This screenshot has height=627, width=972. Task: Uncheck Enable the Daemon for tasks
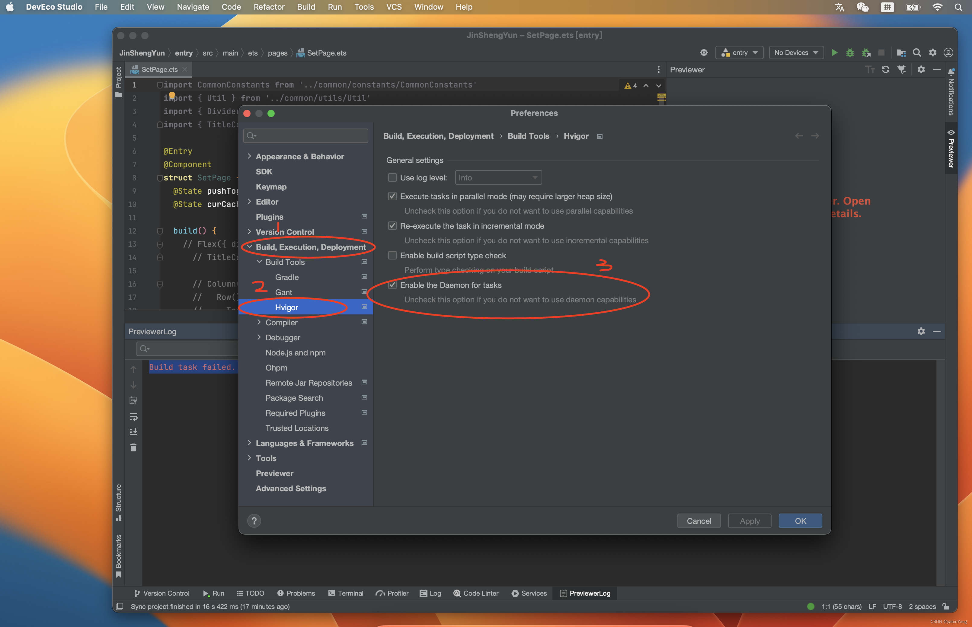click(x=392, y=285)
